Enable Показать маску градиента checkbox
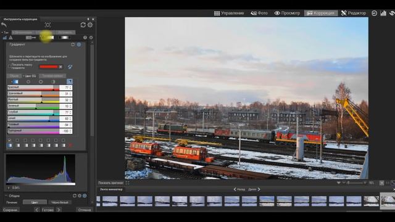The image size is (395, 222). (10, 66)
